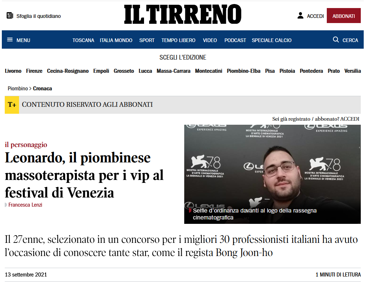Open the SPORT menu item
The height and width of the screenshot is (282, 367).
147,40
